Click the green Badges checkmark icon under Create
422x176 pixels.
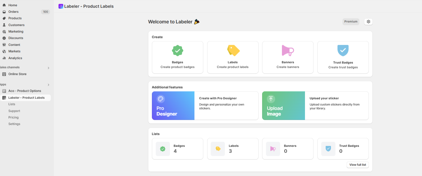(x=178, y=50)
